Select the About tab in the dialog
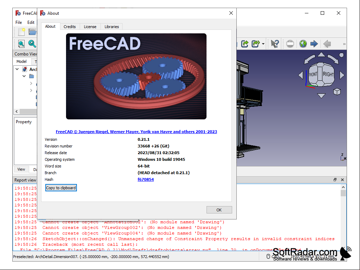Viewport: 360px width, 270px height. (x=50, y=26)
